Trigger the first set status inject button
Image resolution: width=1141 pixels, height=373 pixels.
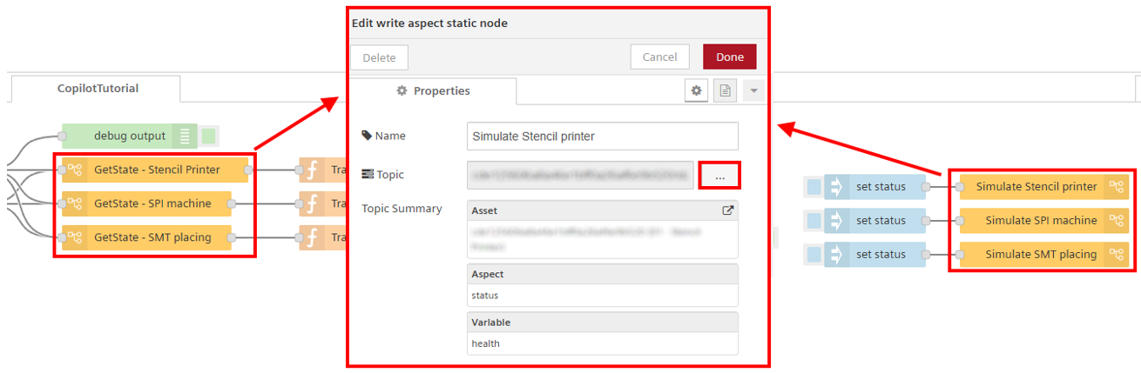[814, 186]
